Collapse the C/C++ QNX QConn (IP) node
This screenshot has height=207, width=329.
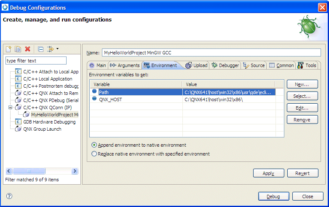pyautogui.click(x=10, y=108)
